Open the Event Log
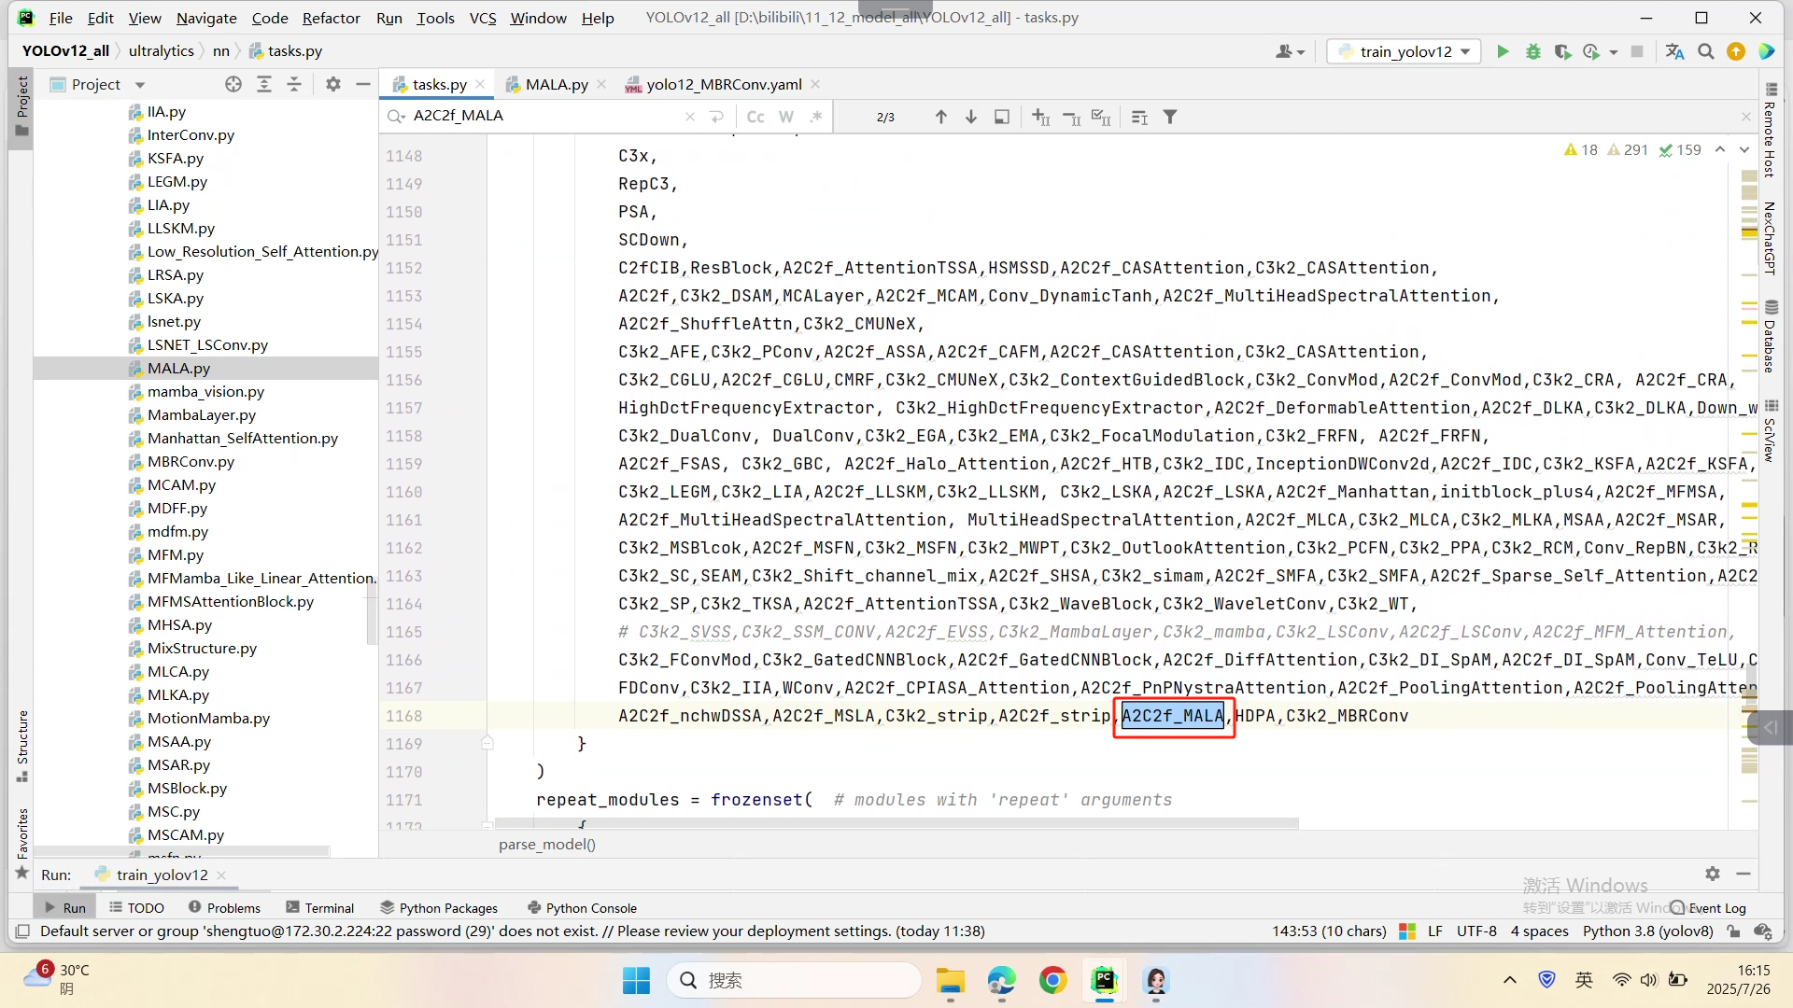 1709,908
